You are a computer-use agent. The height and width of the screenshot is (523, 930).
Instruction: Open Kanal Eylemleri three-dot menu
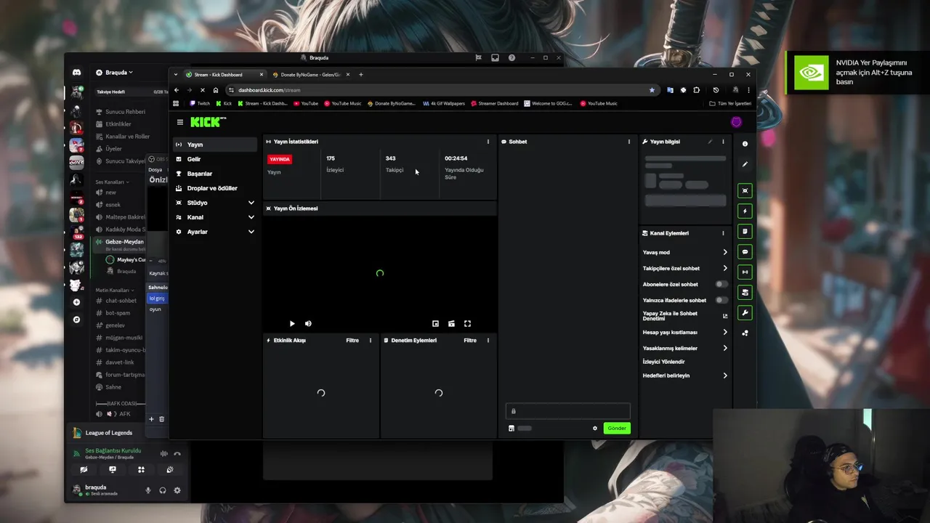(x=723, y=233)
